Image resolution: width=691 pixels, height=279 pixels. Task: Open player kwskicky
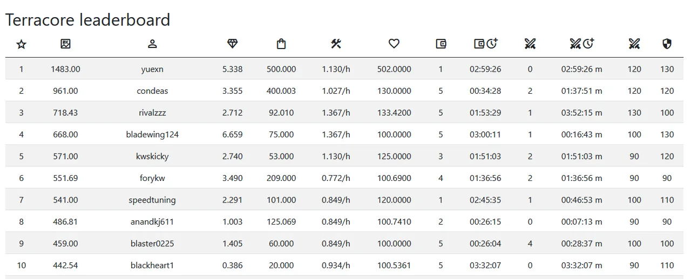click(152, 156)
